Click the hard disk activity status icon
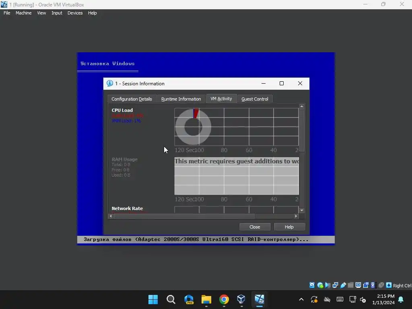Image resolution: width=412 pixels, height=309 pixels. (x=312, y=285)
